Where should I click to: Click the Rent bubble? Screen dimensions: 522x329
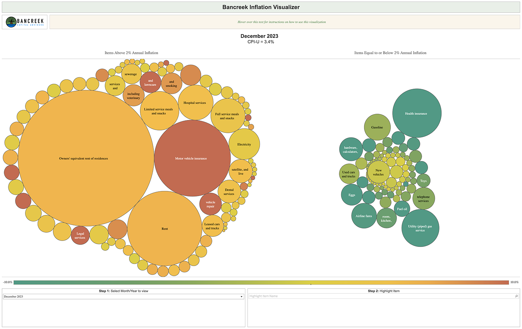tap(165, 228)
